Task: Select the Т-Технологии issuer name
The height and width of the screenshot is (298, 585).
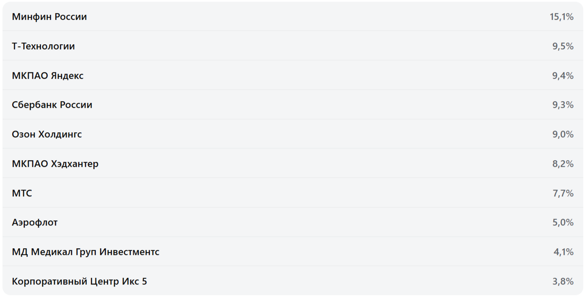Action: coord(44,46)
